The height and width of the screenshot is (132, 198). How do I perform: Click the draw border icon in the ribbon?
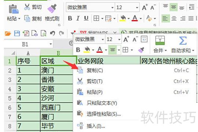(108, 18)
